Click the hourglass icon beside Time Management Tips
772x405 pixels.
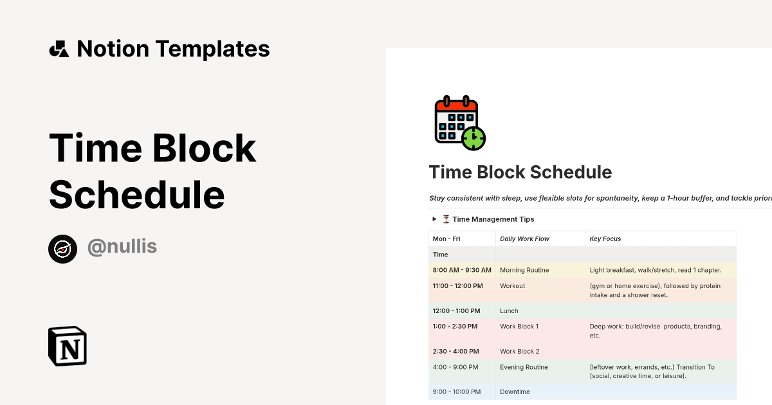coord(445,219)
